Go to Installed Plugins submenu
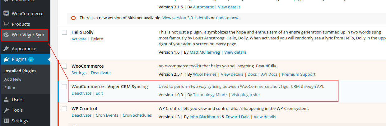386x126 pixels. tap(20, 71)
